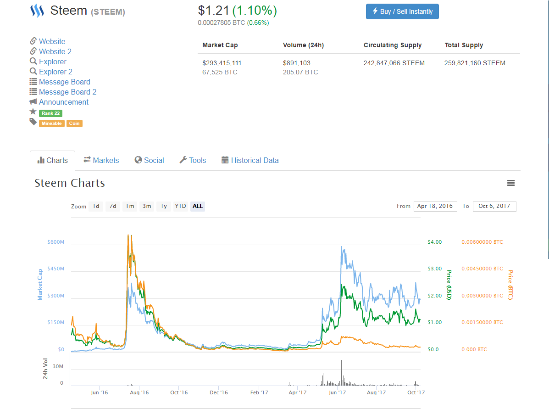Click the Steem Charts heading
The width and height of the screenshot is (549, 409).
tap(70, 183)
